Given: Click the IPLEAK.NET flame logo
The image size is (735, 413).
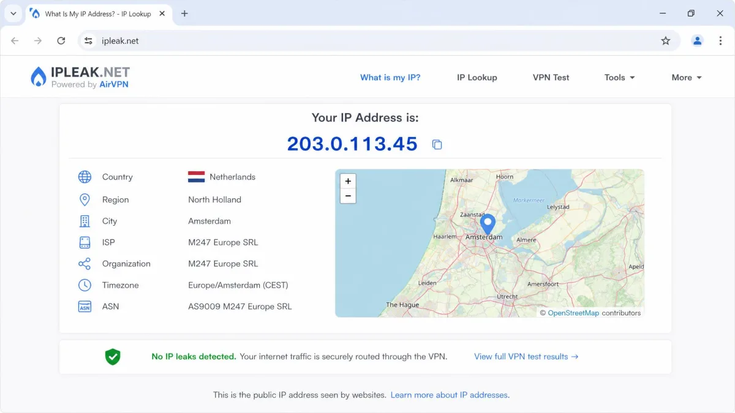Looking at the screenshot, I should (x=39, y=77).
